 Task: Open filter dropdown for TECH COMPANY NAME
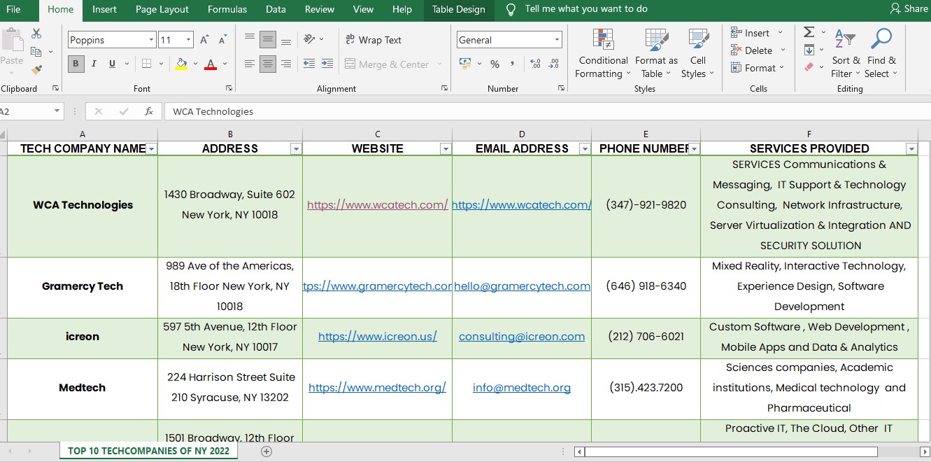click(152, 148)
